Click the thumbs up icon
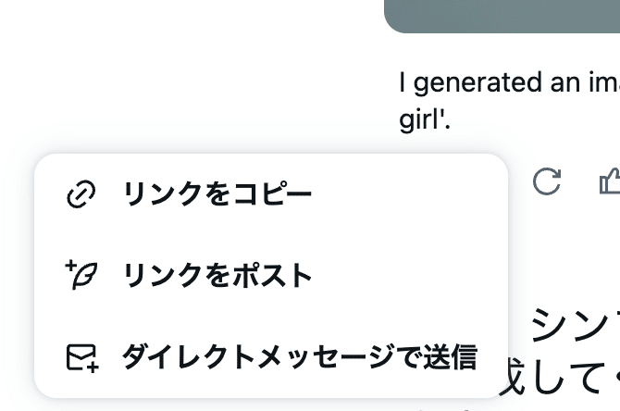 pyautogui.click(x=610, y=181)
